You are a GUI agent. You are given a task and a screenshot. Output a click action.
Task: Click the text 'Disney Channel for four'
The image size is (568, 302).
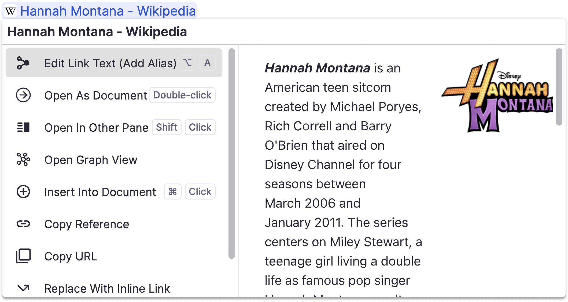(x=333, y=165)
